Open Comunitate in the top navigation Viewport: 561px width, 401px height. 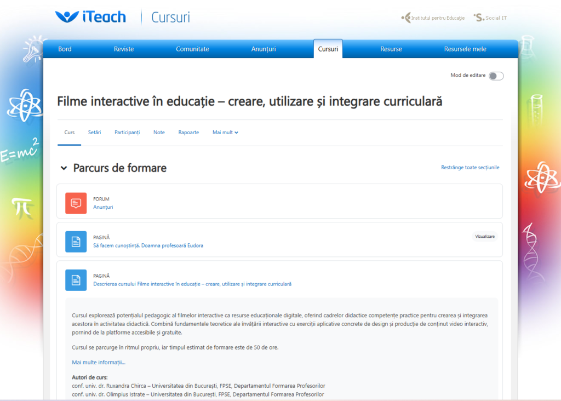tap(192, 49)
